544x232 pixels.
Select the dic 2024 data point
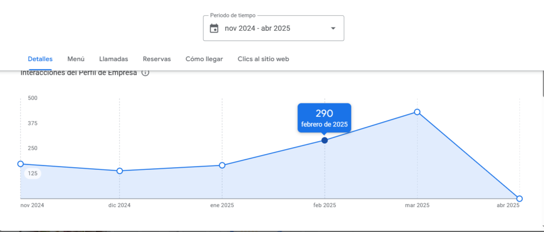(x=120, y=171)
